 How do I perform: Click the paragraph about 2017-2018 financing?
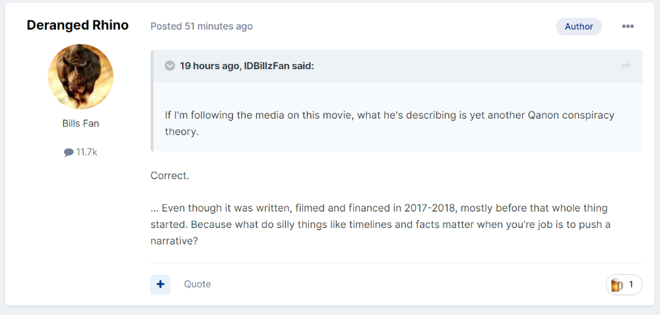point(381,225)
